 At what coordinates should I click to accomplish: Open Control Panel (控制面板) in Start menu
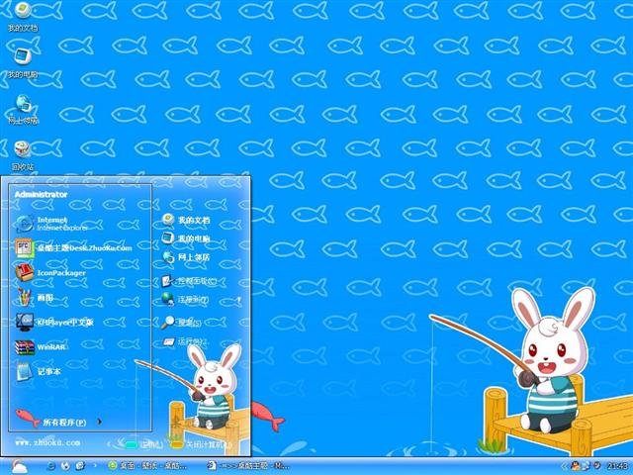pos(189,281)
